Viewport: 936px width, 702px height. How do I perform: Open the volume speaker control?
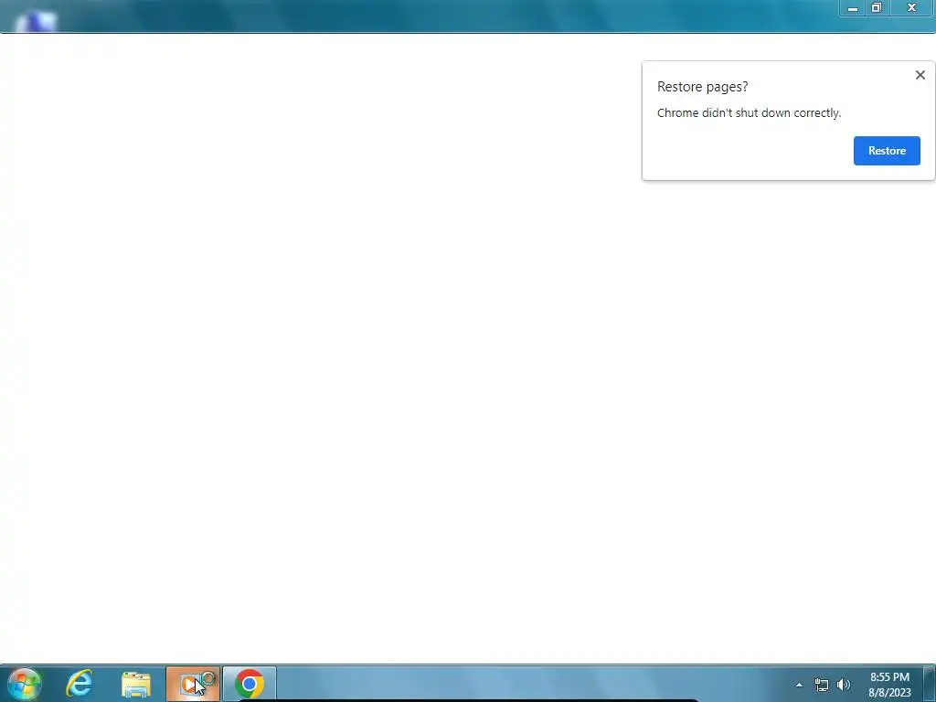(844, 685)
